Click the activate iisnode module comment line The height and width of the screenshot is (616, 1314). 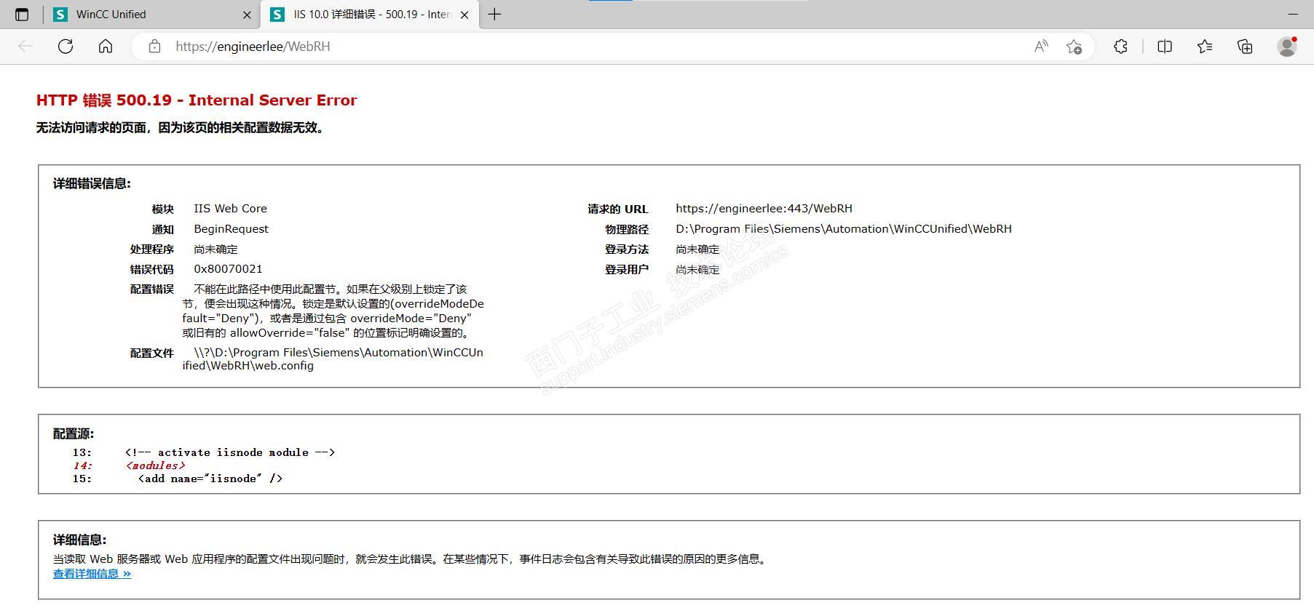[230, 452]
